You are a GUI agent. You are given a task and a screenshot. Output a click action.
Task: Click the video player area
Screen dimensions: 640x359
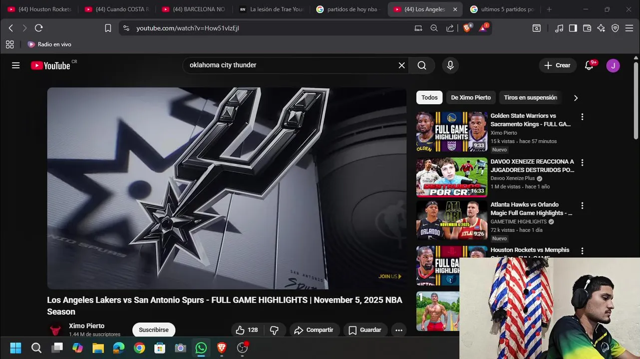(227, 188)
